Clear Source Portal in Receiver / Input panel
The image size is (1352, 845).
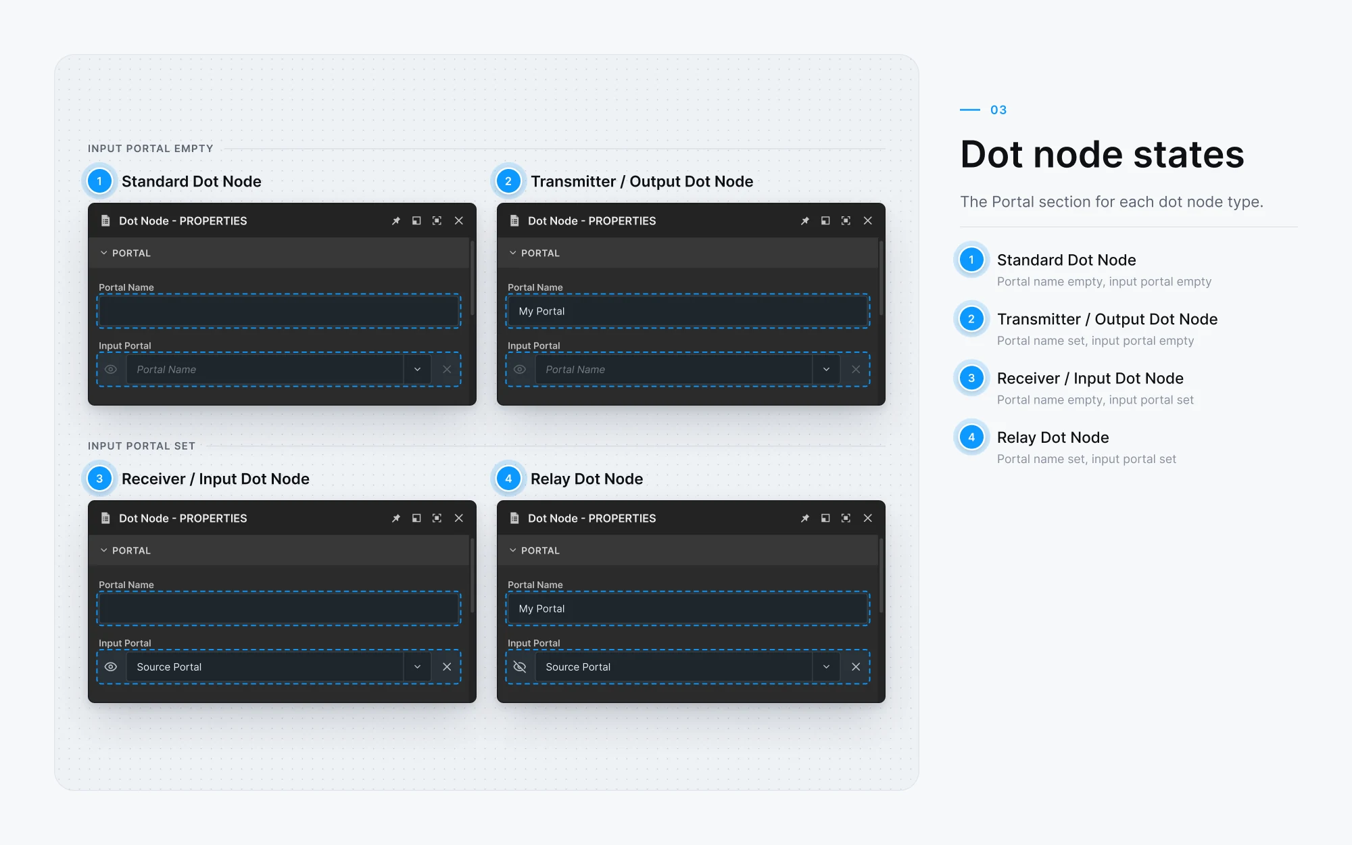(x=447, y=667)
